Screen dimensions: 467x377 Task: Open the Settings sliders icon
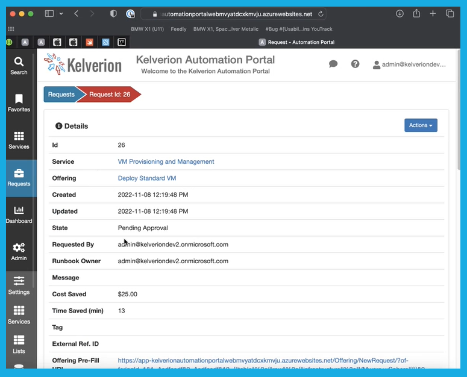point(19,285)
